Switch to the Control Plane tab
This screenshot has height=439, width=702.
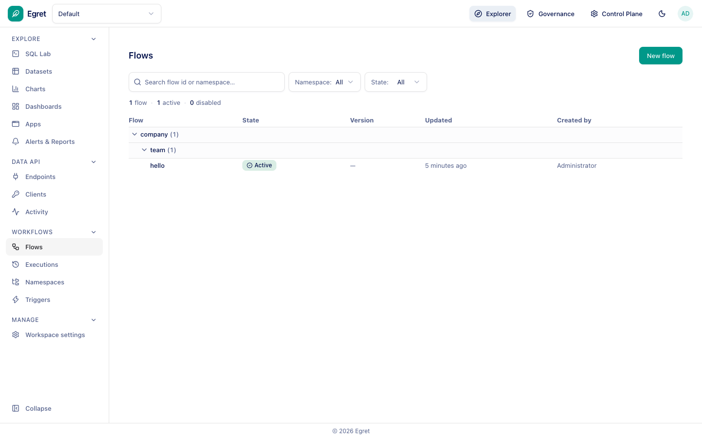point(616,14)
